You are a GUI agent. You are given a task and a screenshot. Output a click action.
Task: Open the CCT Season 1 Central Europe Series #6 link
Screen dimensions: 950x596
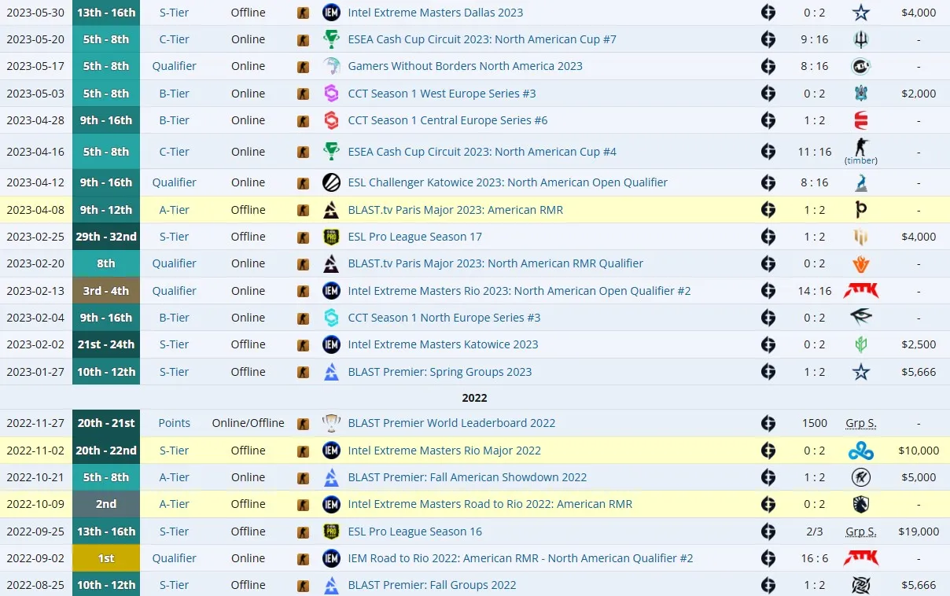coord(447,120)
